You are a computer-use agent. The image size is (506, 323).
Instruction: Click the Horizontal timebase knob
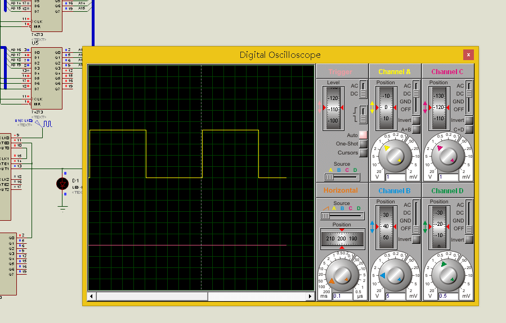click(x=342, y=276)
